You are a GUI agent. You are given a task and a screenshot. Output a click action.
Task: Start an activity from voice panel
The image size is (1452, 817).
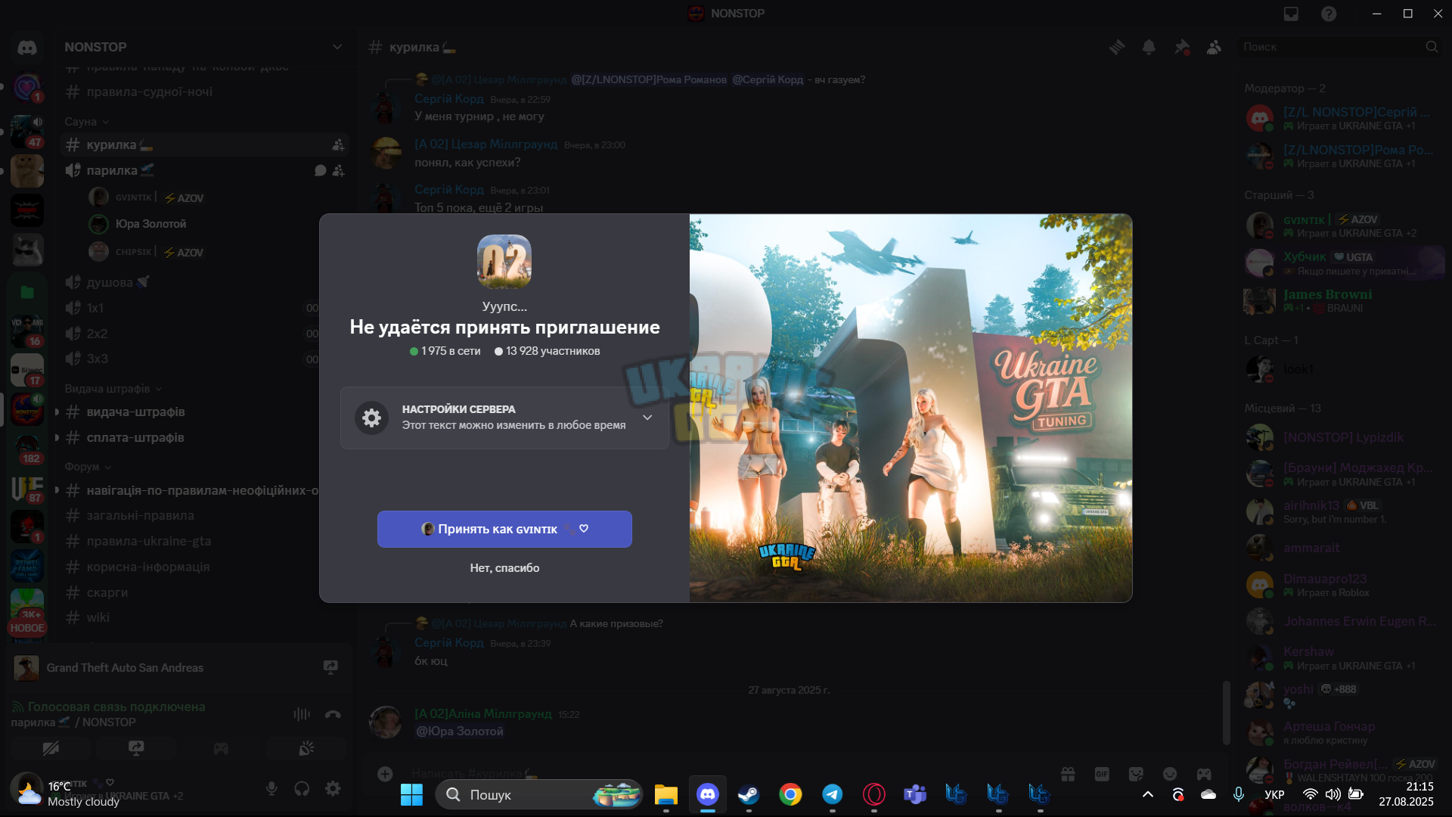[x=221, y=748]
